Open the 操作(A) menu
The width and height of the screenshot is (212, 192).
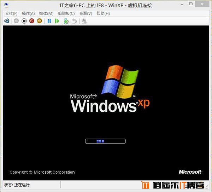coord(28,13)
